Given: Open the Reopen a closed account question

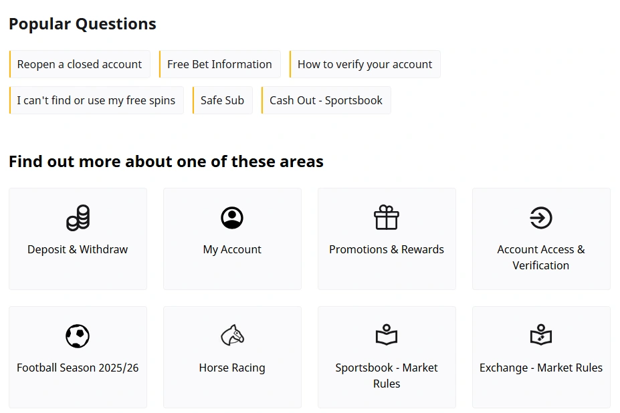Looking at the screenshot, I should click(79, 64).
